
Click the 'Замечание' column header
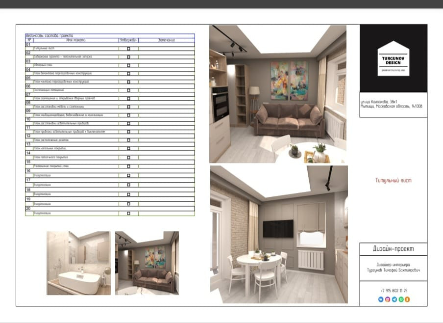167,40
